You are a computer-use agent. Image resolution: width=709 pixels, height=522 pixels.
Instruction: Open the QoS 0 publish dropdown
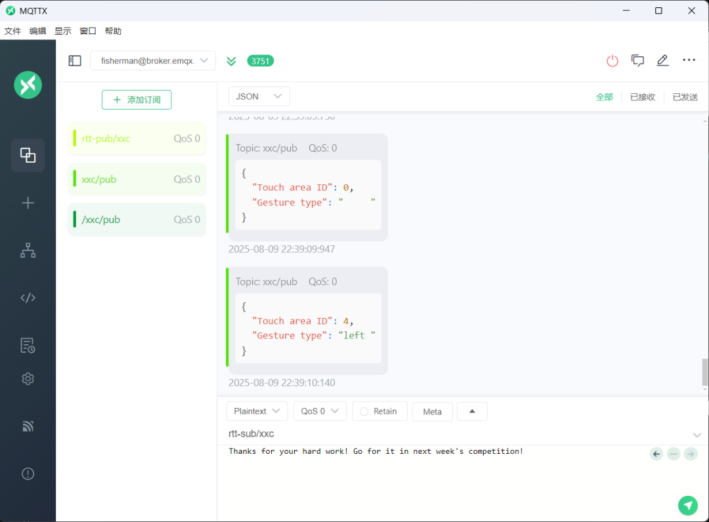(320, 411)
